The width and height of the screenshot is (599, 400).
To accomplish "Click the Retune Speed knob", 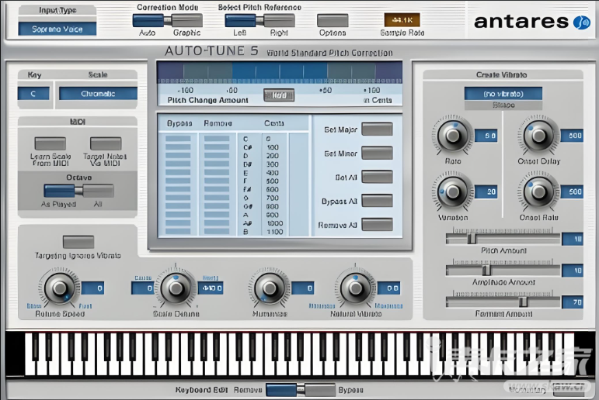I will 60,288.
